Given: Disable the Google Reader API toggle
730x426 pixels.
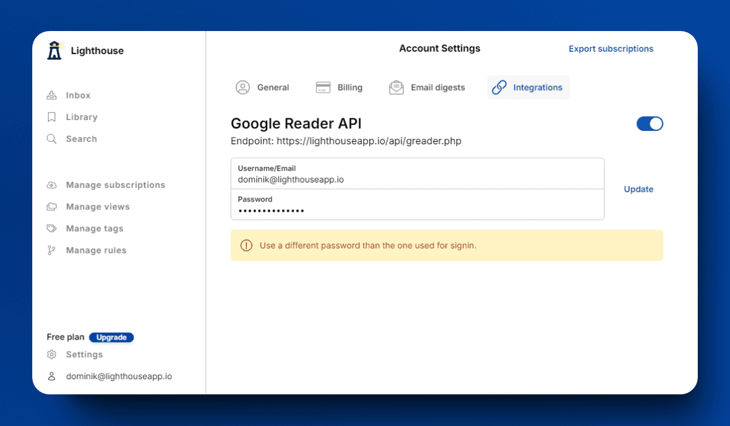Looking at the screenshot, I should pyautogui.click(x=650, y=124).
